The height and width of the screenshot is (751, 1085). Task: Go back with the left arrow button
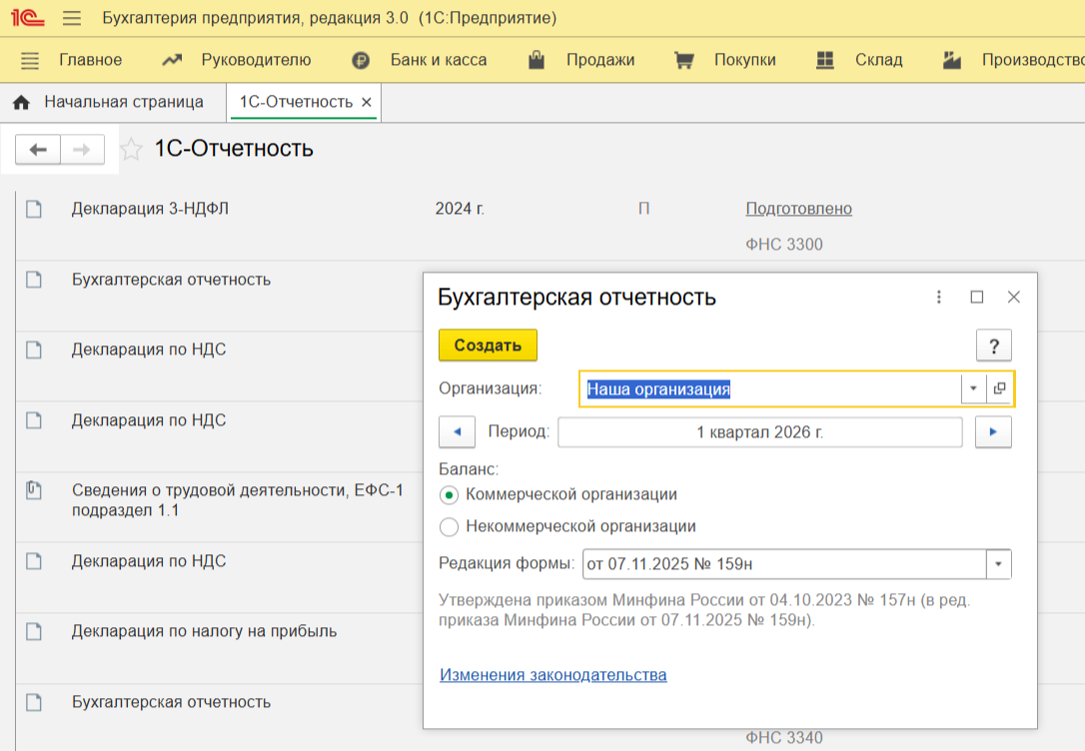(38, 150)
